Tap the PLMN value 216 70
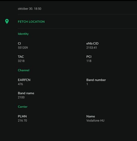 tap(22, 120)
